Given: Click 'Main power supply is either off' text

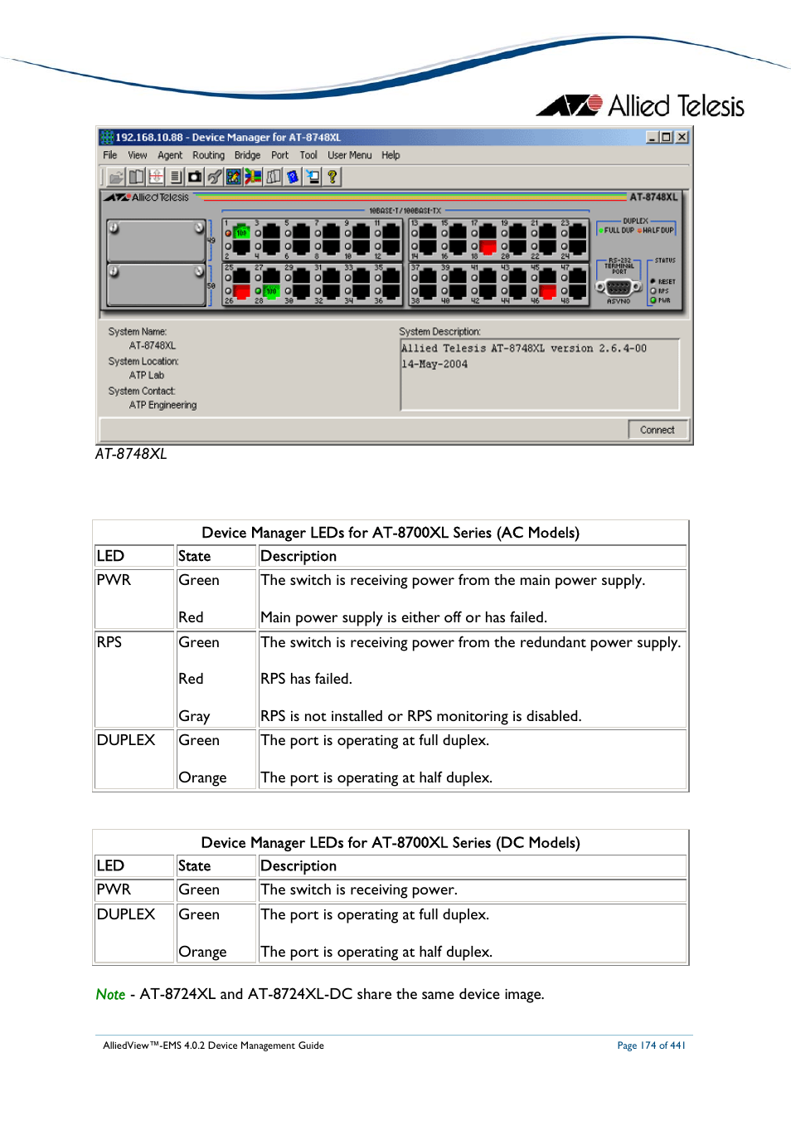Looking at the screenshot, I should pos(404,617).
